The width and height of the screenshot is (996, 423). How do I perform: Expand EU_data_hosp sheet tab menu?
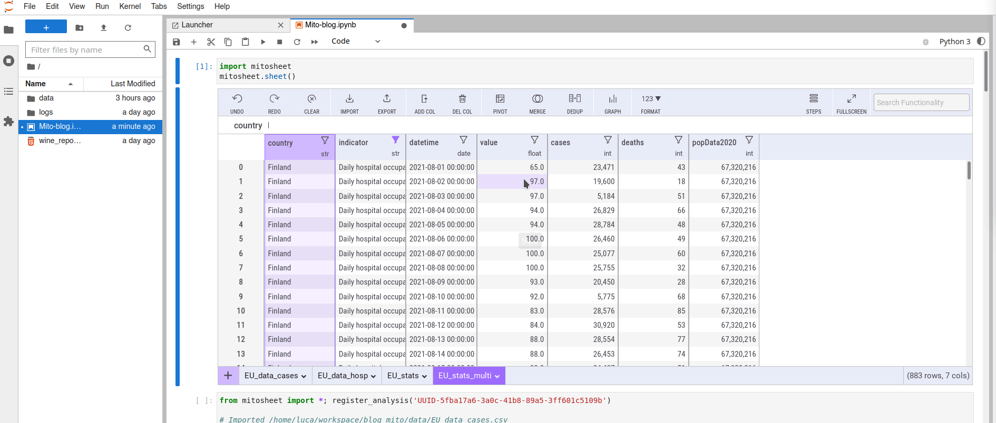(x=373, y=376)
